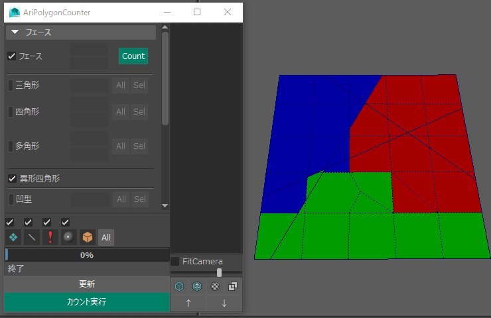Click the checkered sphere icon
The image size is (491, 318).
[215, 286]
